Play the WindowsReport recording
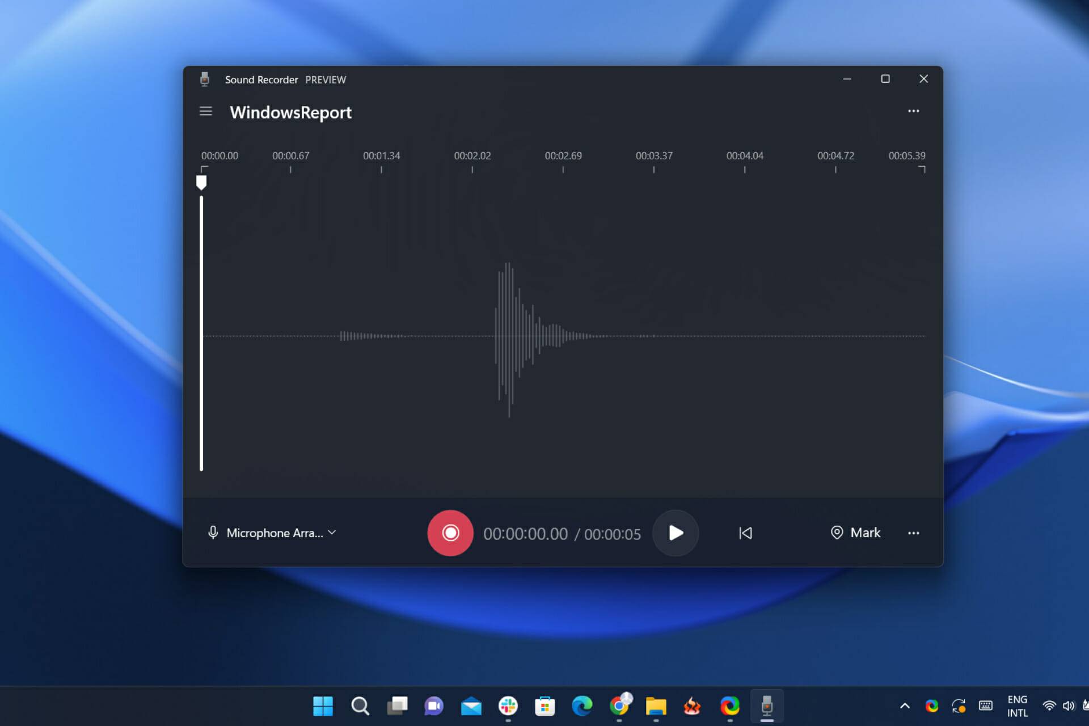 pos(675,533)
